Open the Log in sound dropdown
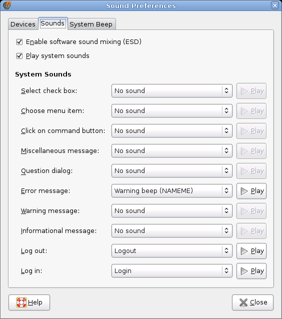The width and height of the screenshot is (282, 319). tap(172, 271)
